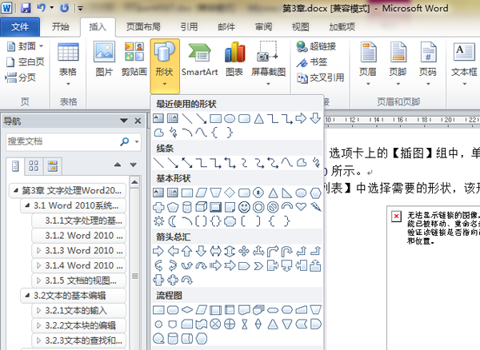Show headings view in navigation pane

point(15,166)
